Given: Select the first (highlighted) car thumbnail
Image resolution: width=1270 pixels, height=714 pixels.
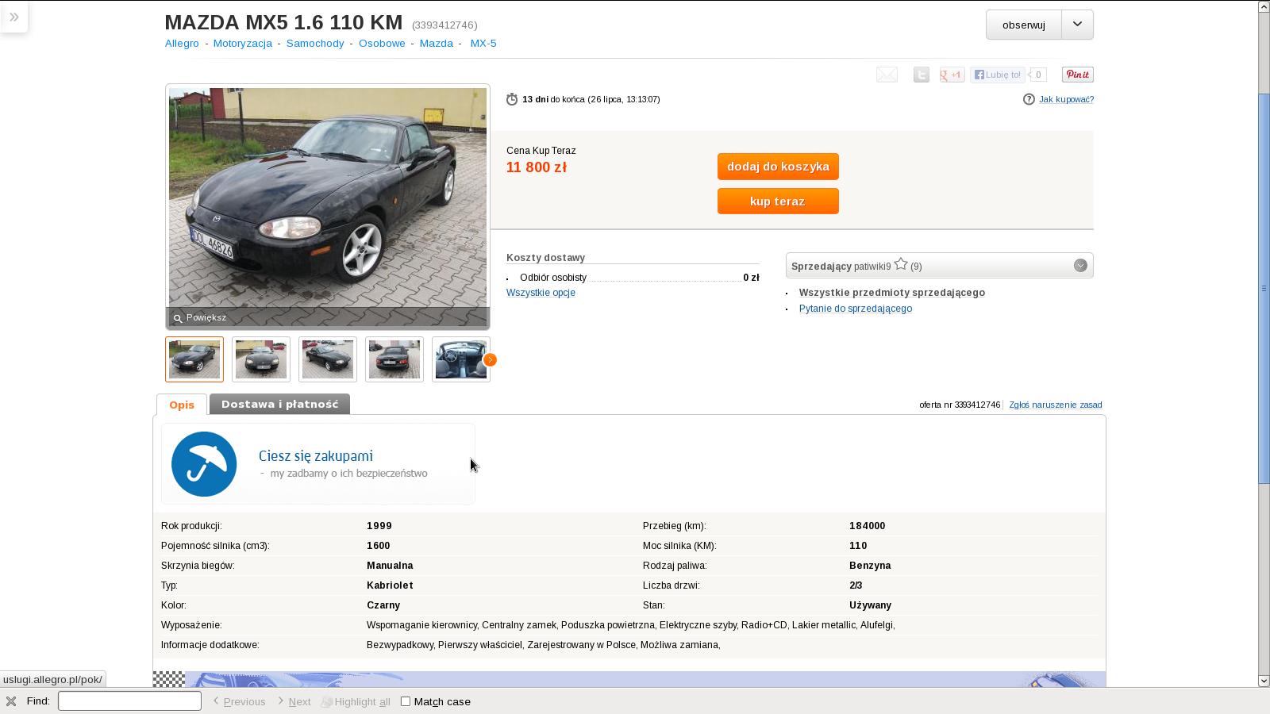Looking at the screenshot, I should click(194, 359).
